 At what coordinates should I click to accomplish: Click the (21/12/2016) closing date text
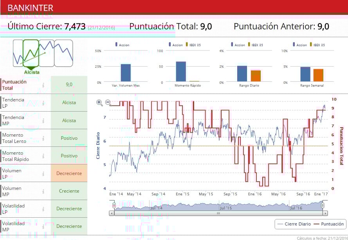101,28
